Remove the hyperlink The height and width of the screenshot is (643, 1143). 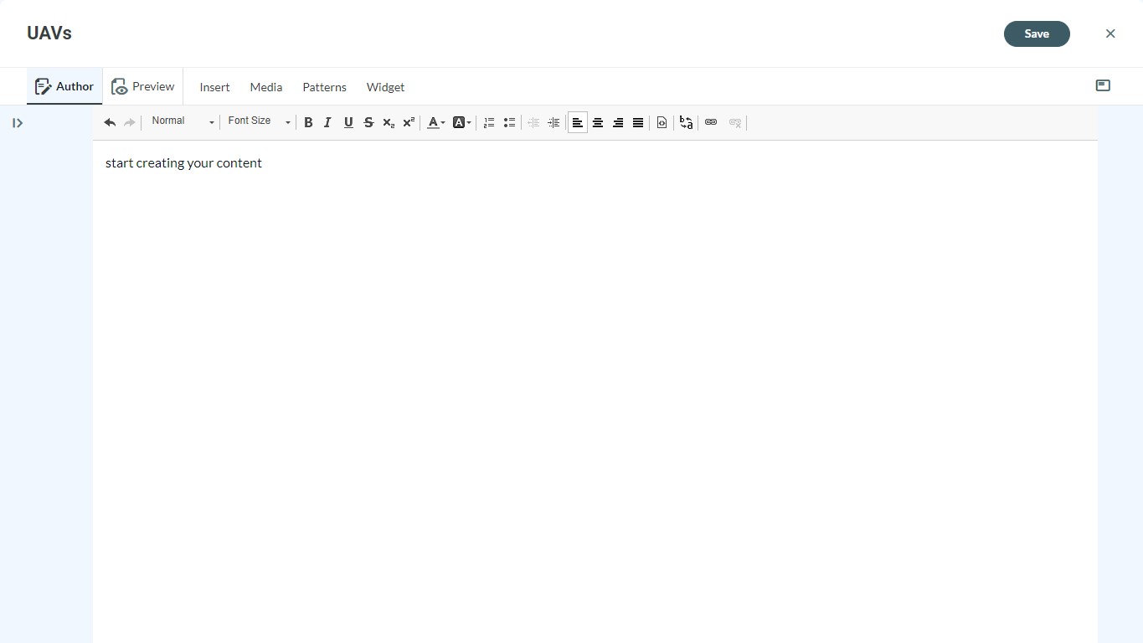[735, 122]
